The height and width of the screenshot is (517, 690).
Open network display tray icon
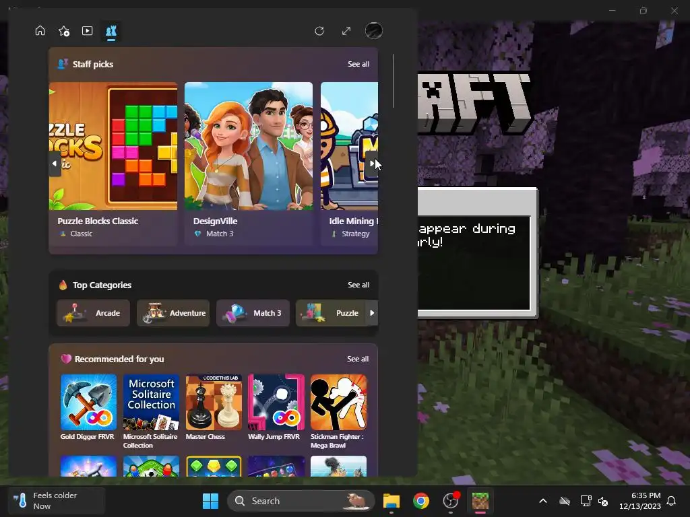click(x=586, y=501)
